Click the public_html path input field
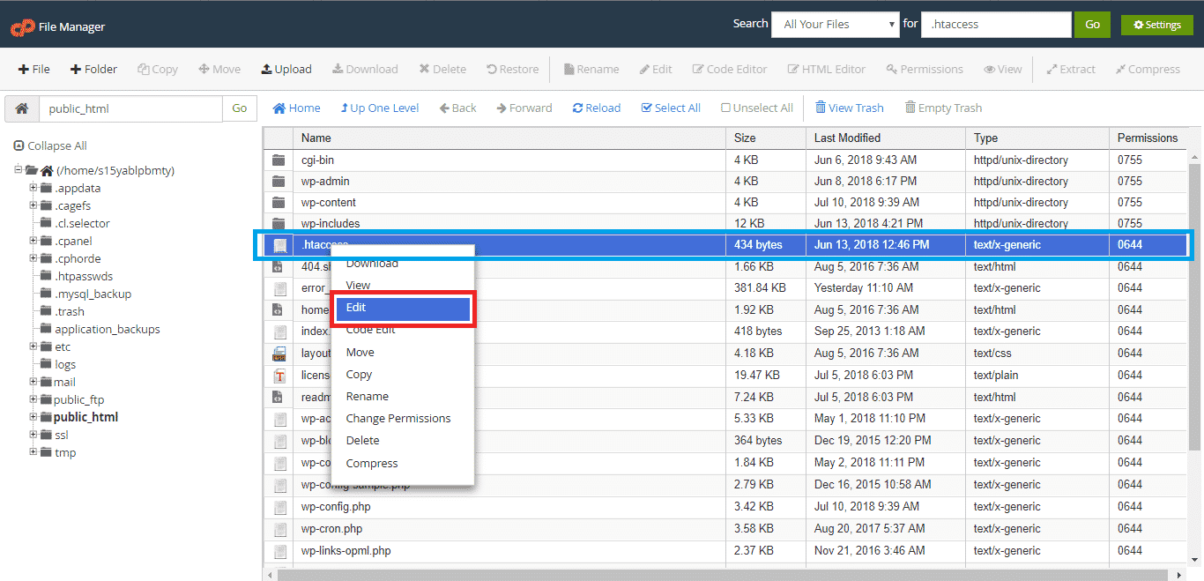The height and width of the screenshot is (581, 1204). (x=130, y=108)
